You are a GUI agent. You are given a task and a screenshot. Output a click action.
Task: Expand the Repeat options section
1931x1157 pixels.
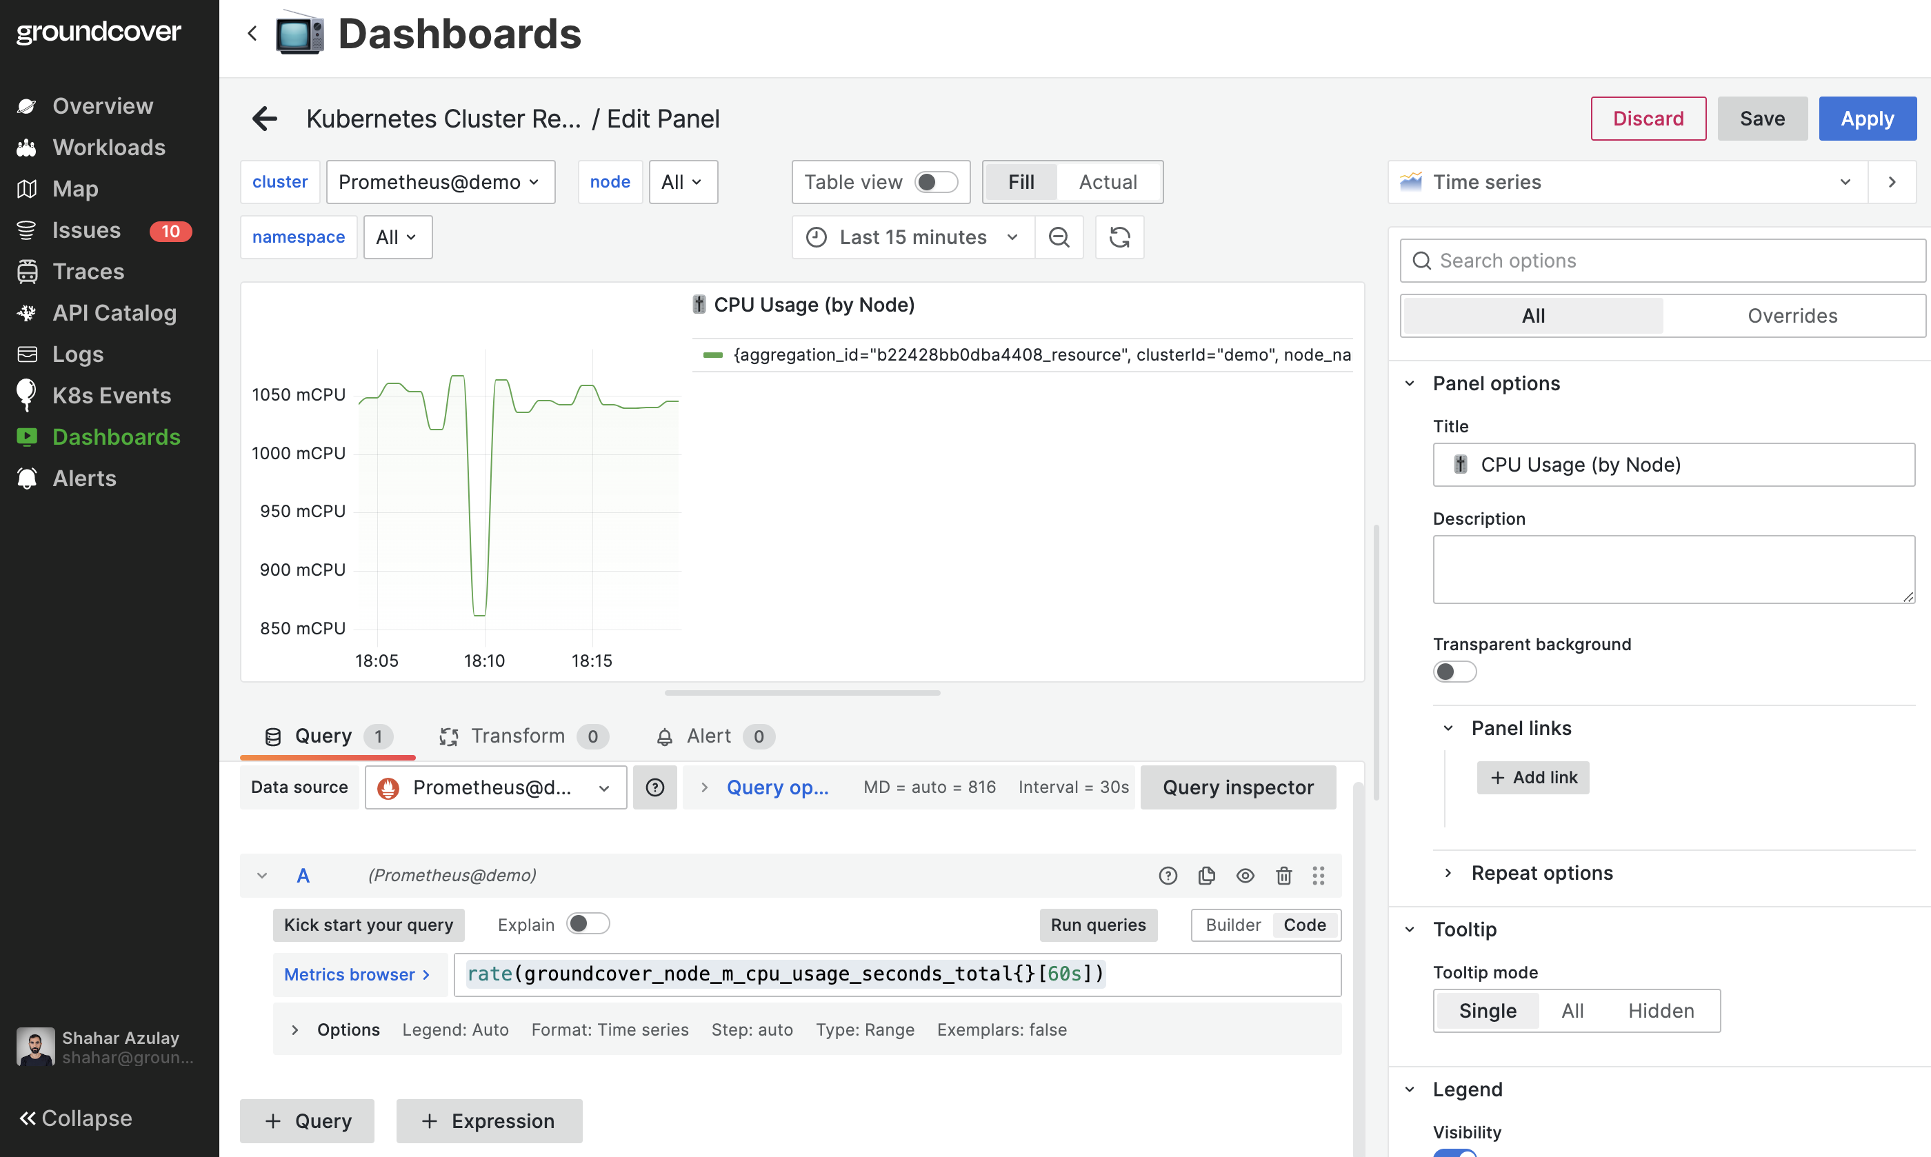point(1541,872)
